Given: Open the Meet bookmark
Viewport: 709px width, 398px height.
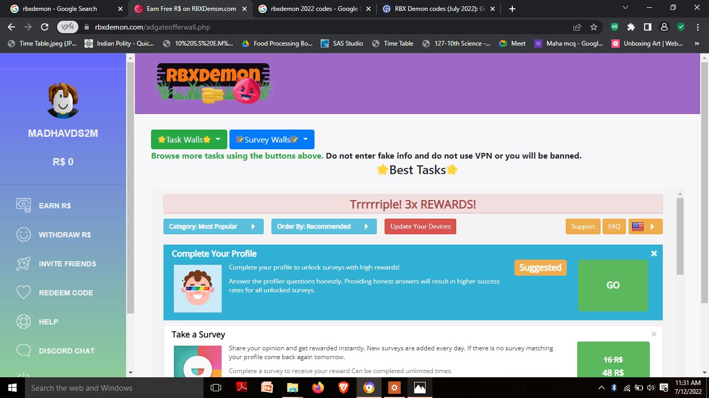Looking at the screenshot, I should coord(512,44).
